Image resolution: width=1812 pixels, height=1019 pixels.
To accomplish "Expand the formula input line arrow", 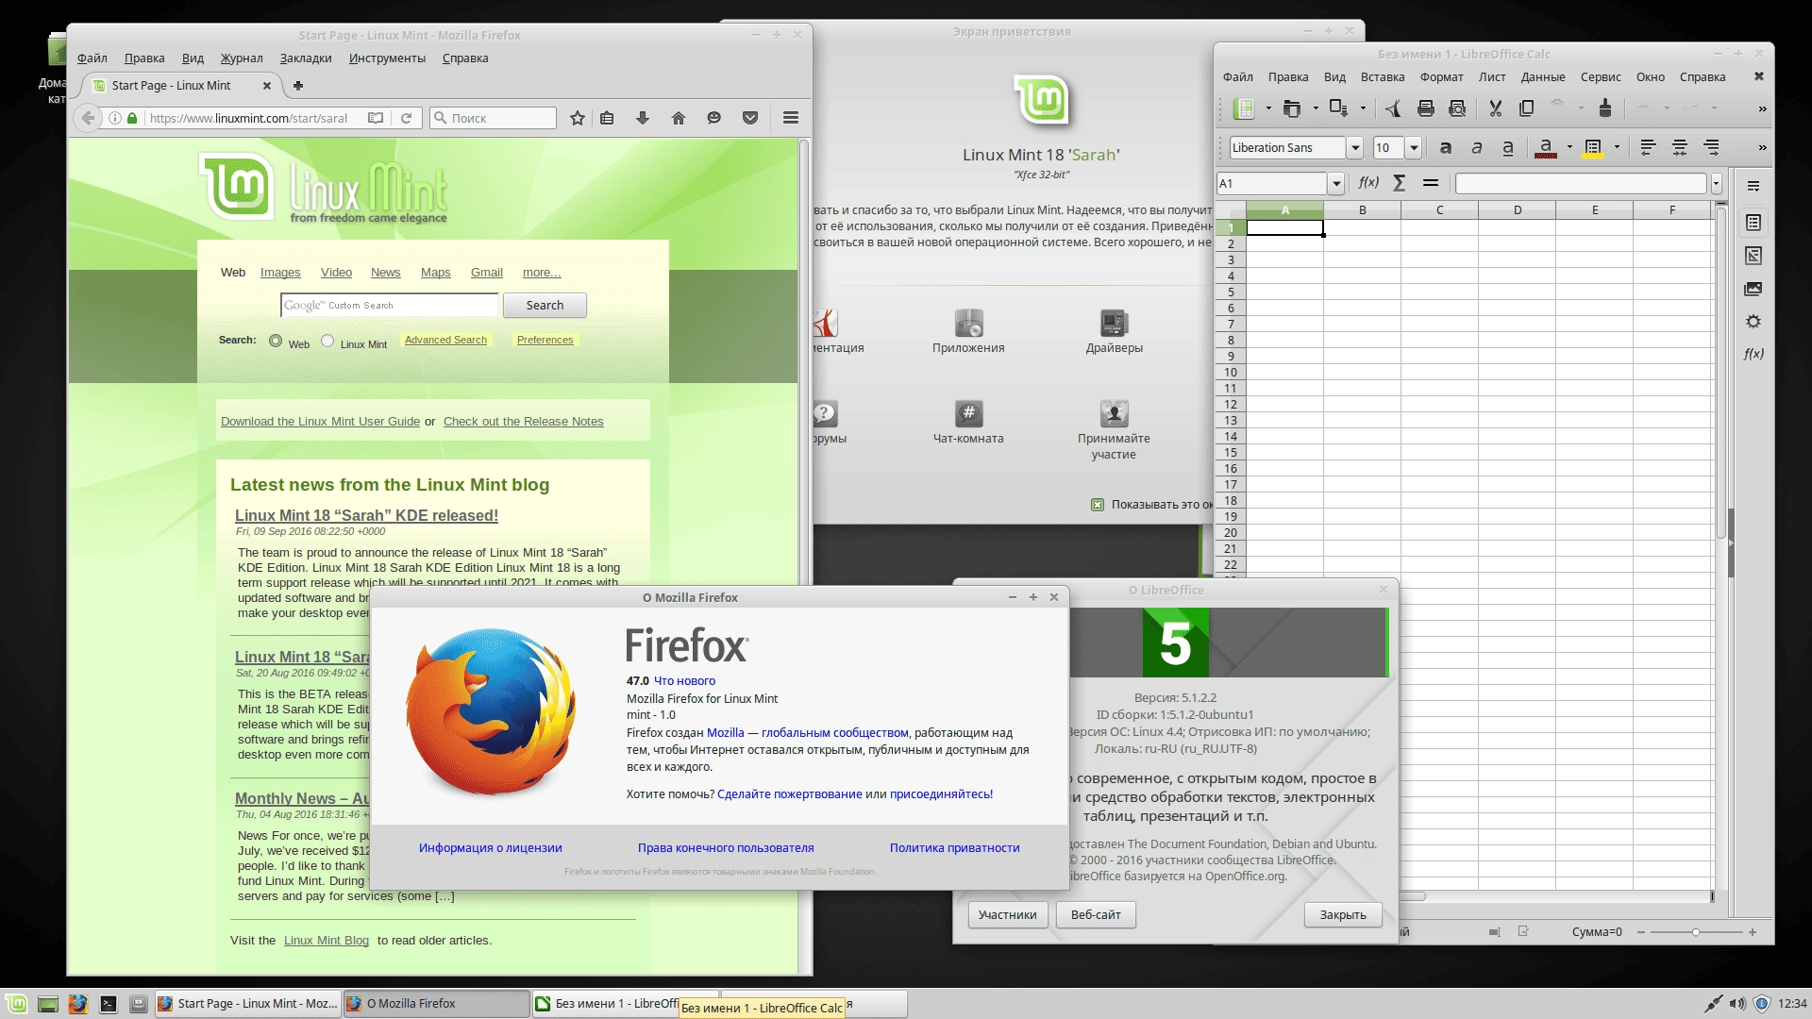I will 1717,184.
